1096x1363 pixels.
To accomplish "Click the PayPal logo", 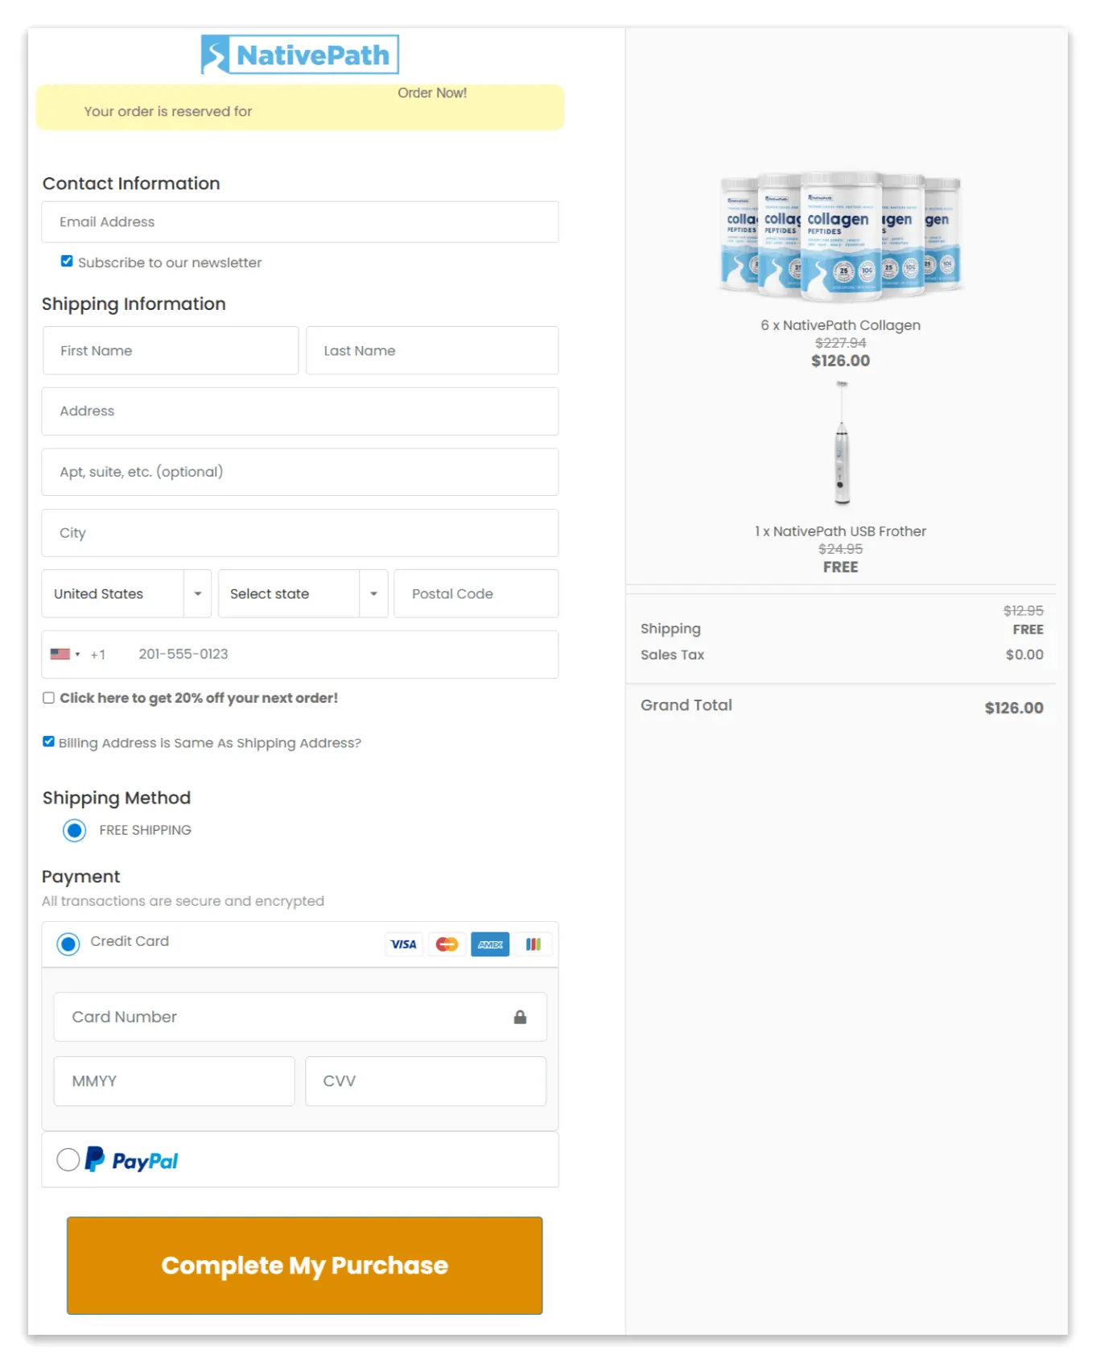I will click(x=132, y=1160).
